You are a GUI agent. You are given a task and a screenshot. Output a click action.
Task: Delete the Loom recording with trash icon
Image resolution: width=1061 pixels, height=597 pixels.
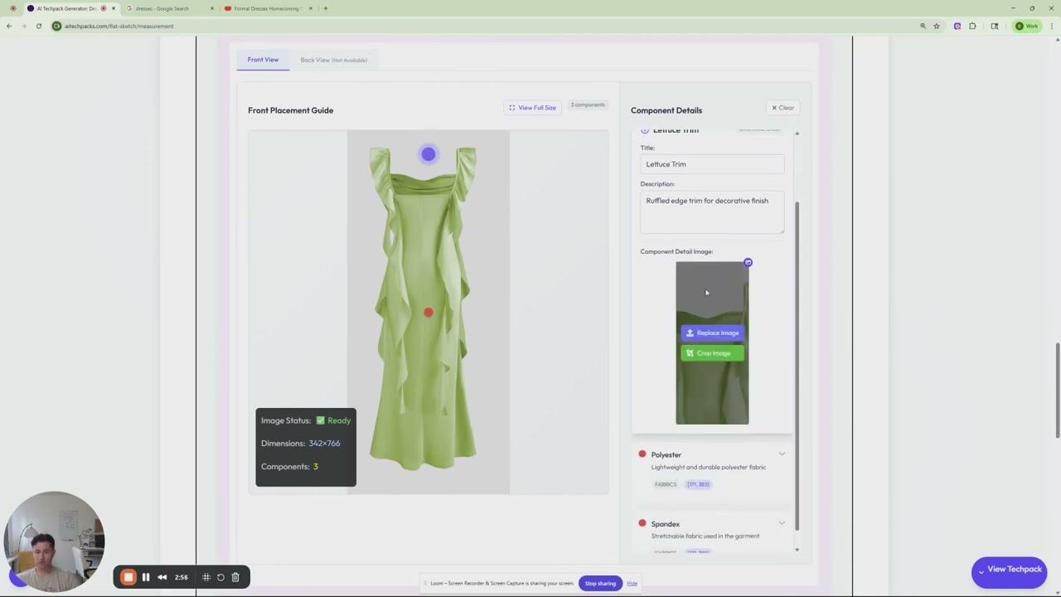[x=235, y=577]
